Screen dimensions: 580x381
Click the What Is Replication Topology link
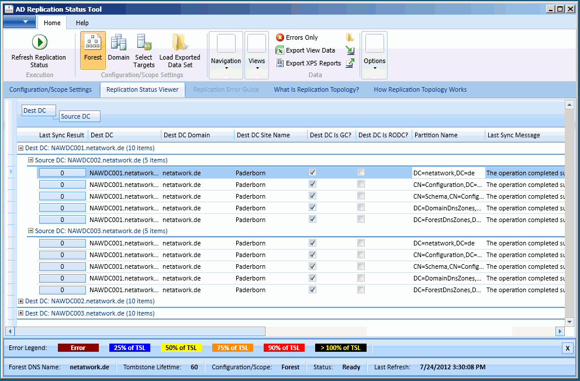(316, 89)
